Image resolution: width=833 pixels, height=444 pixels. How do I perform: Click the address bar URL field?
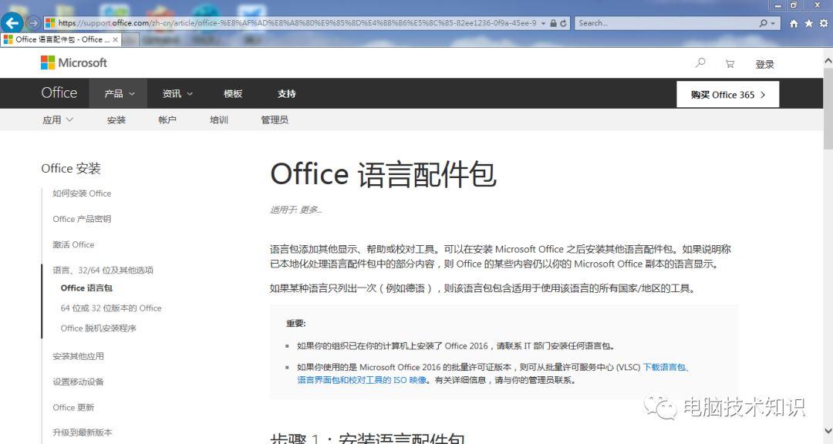(x=298, y=23)
